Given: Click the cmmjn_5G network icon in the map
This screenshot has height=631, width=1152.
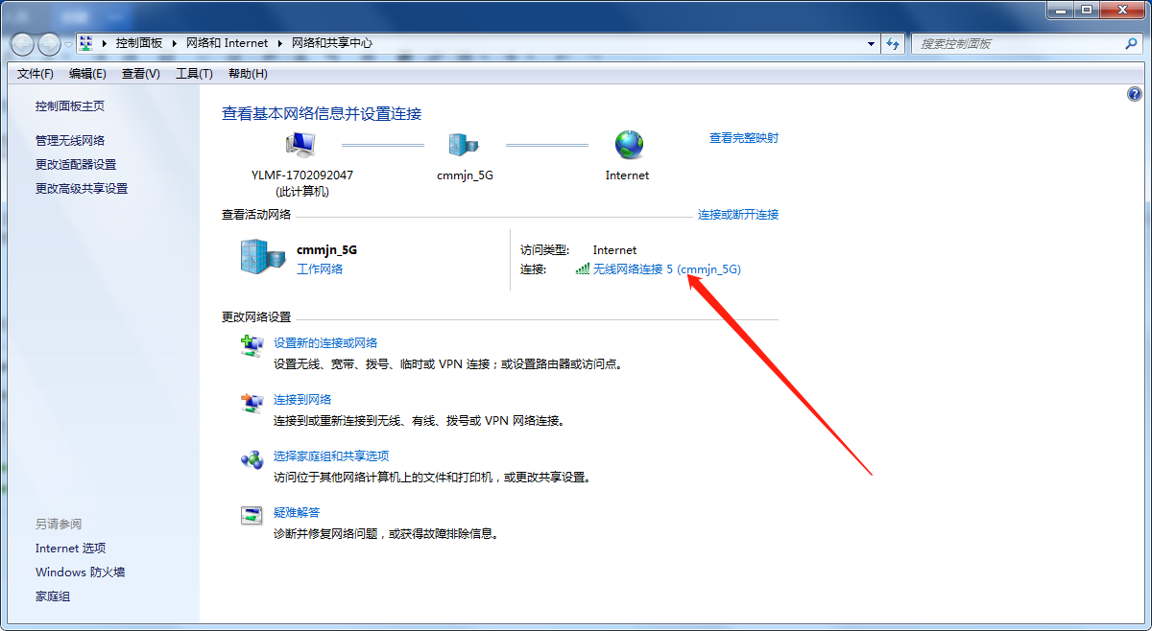Looking at the screenshot, I should (464, 145).
